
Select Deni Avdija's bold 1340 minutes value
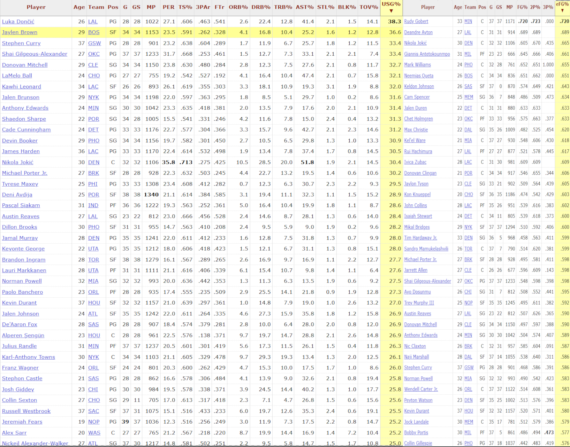151,195
